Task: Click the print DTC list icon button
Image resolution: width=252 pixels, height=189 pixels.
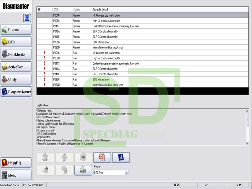Action: [x=83, y=170]
